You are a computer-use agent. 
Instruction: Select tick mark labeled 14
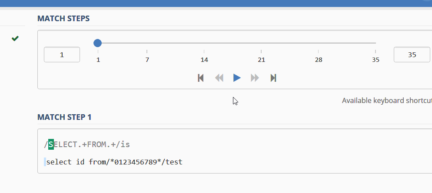204,59
